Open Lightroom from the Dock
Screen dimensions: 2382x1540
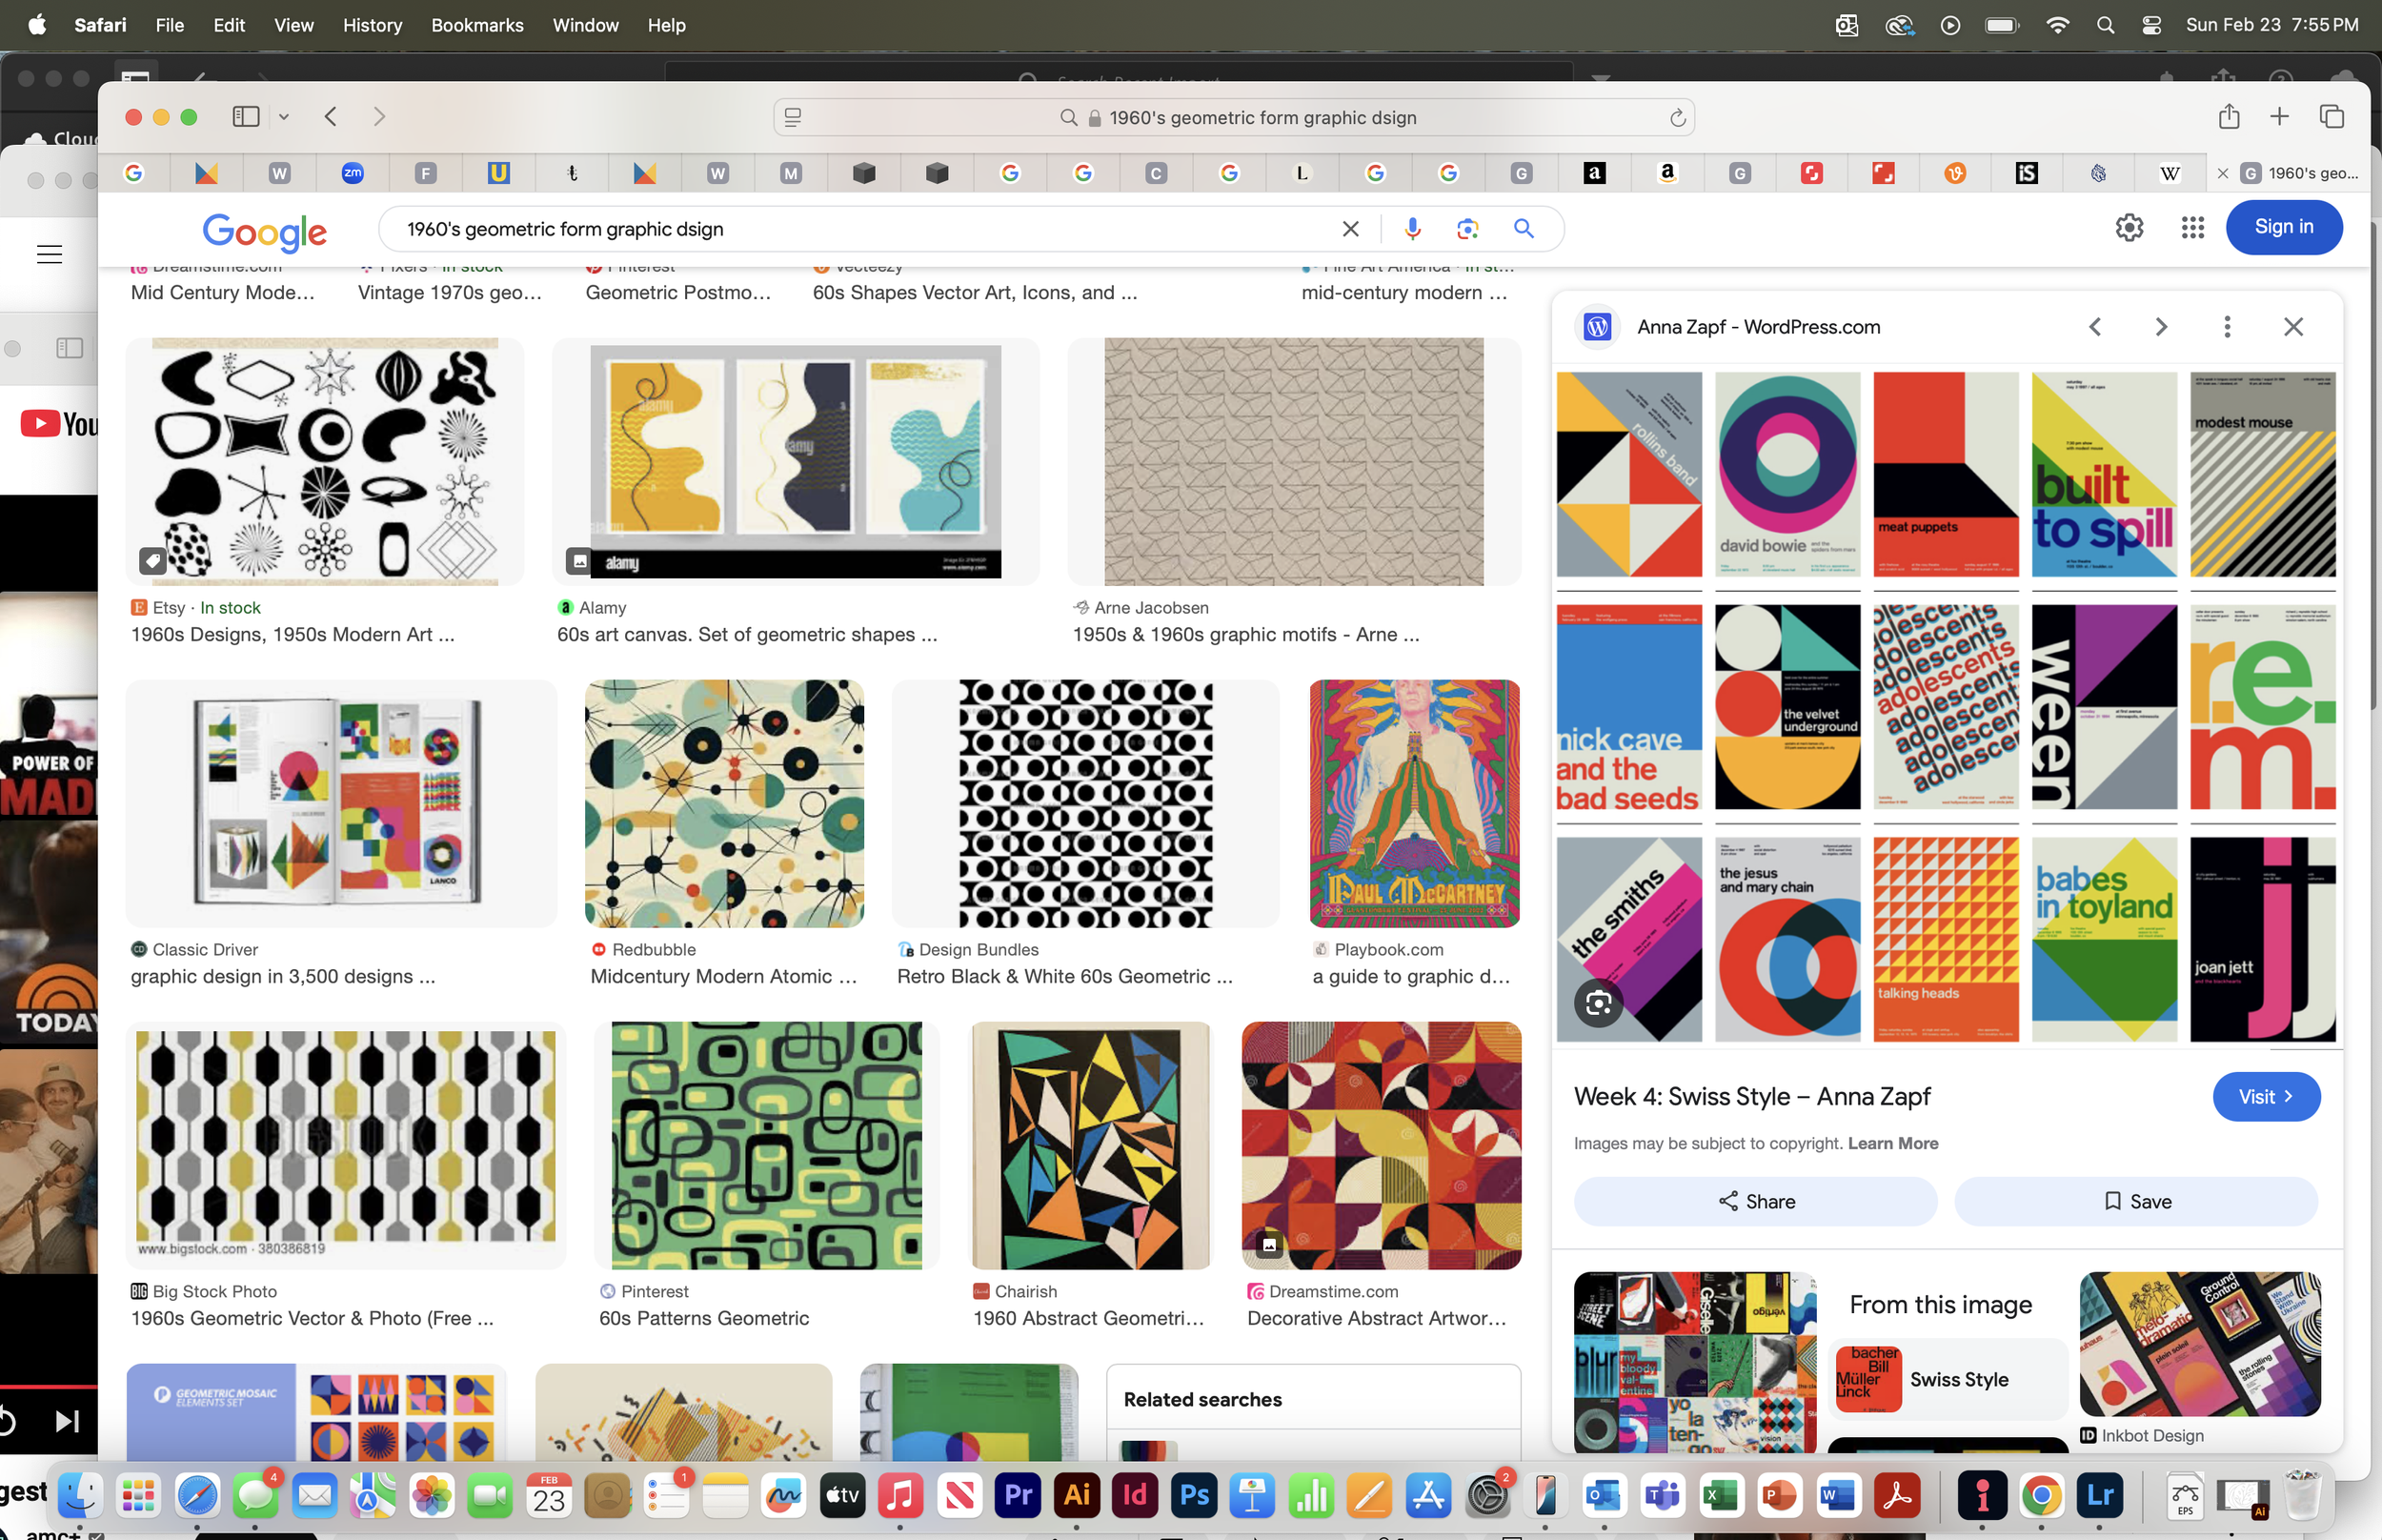pos(2099,1495)
